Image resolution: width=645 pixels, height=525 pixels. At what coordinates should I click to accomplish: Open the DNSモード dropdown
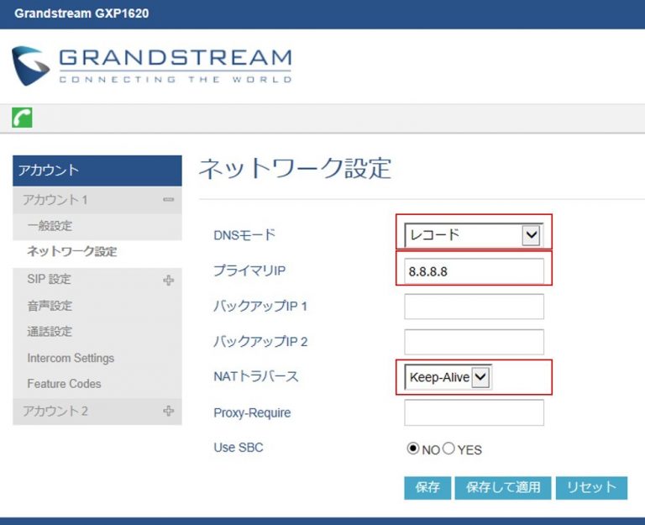[474, 235]
